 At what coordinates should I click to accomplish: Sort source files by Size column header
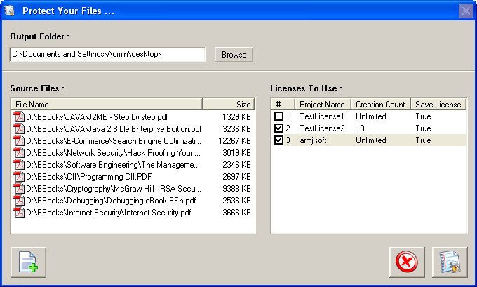point(229,104)
